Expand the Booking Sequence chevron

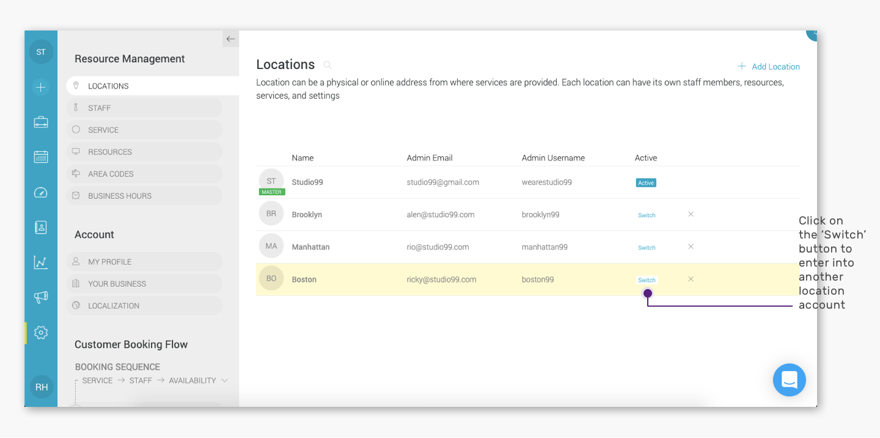(x=225, y=381)
